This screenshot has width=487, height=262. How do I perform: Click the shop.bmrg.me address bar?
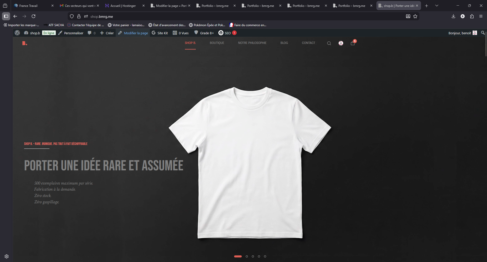(x=228, y=17)
